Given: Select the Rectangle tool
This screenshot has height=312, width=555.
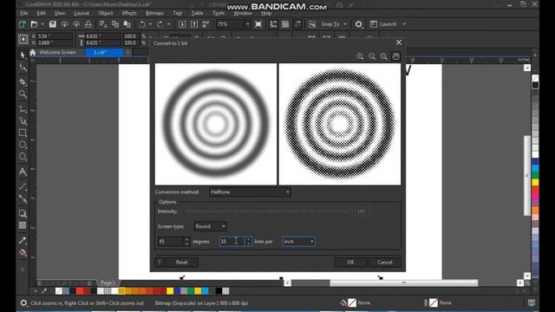Looking at the screenshot, I should click(x=23, y=133).
